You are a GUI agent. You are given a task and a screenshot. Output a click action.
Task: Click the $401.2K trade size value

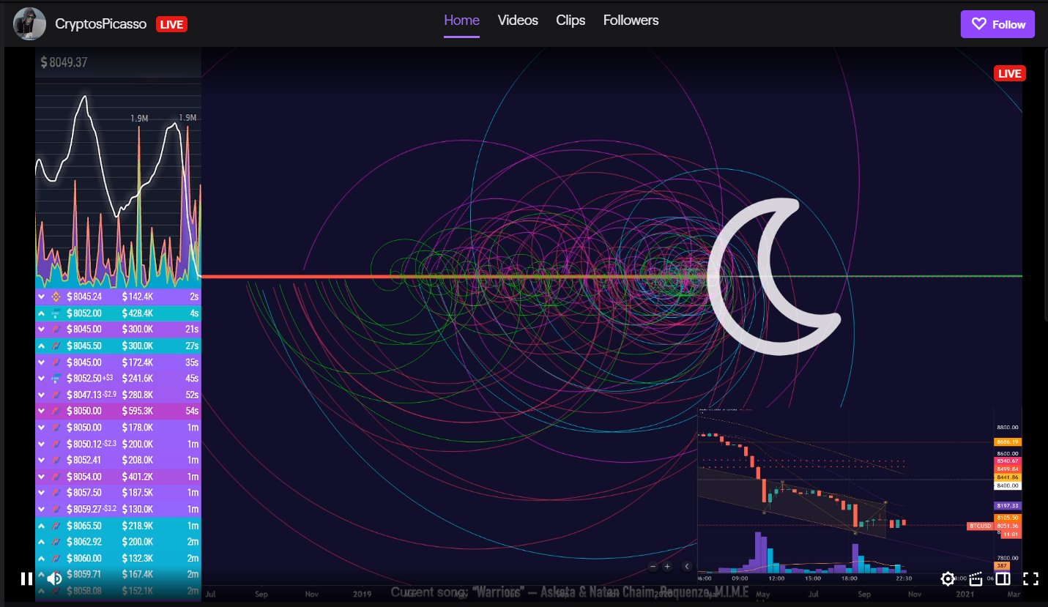click(138, 477)
